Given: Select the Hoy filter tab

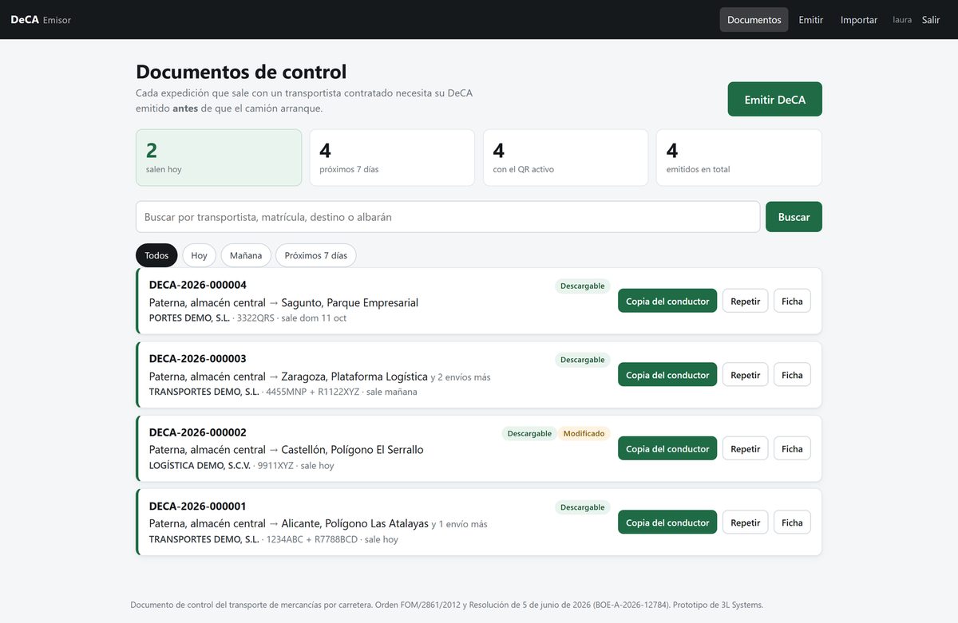Looking at the screenshot, I should (199, 255).
